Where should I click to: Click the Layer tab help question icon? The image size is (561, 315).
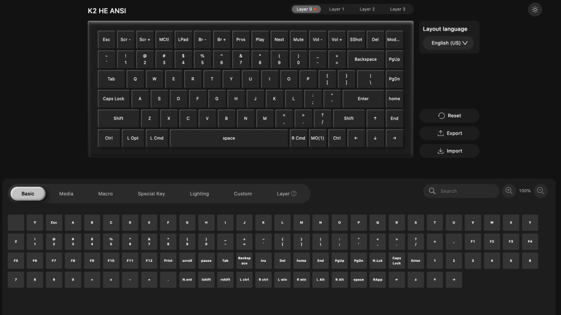[x=294, y=194]
